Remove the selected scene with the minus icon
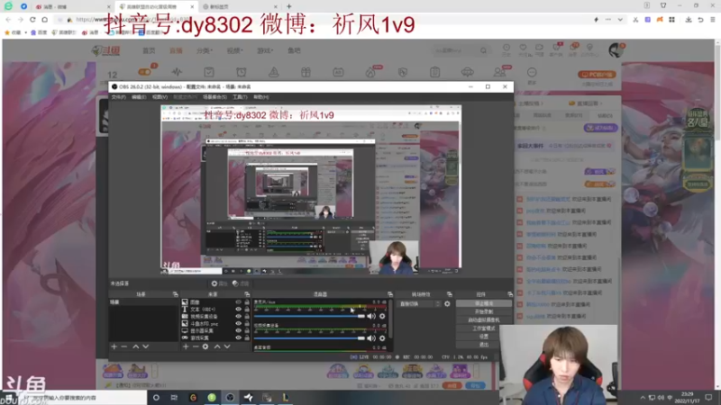Image resolution: width=721 pixels, height=405 pixels. [124, 346]
